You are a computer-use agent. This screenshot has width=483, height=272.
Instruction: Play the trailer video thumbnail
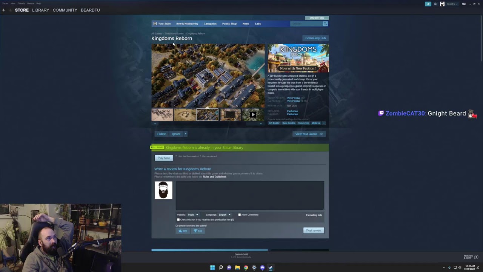point(253,114)
